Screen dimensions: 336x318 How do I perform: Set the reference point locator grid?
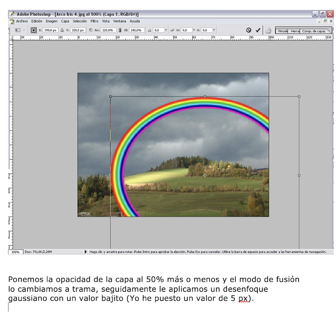click(34, 30)
